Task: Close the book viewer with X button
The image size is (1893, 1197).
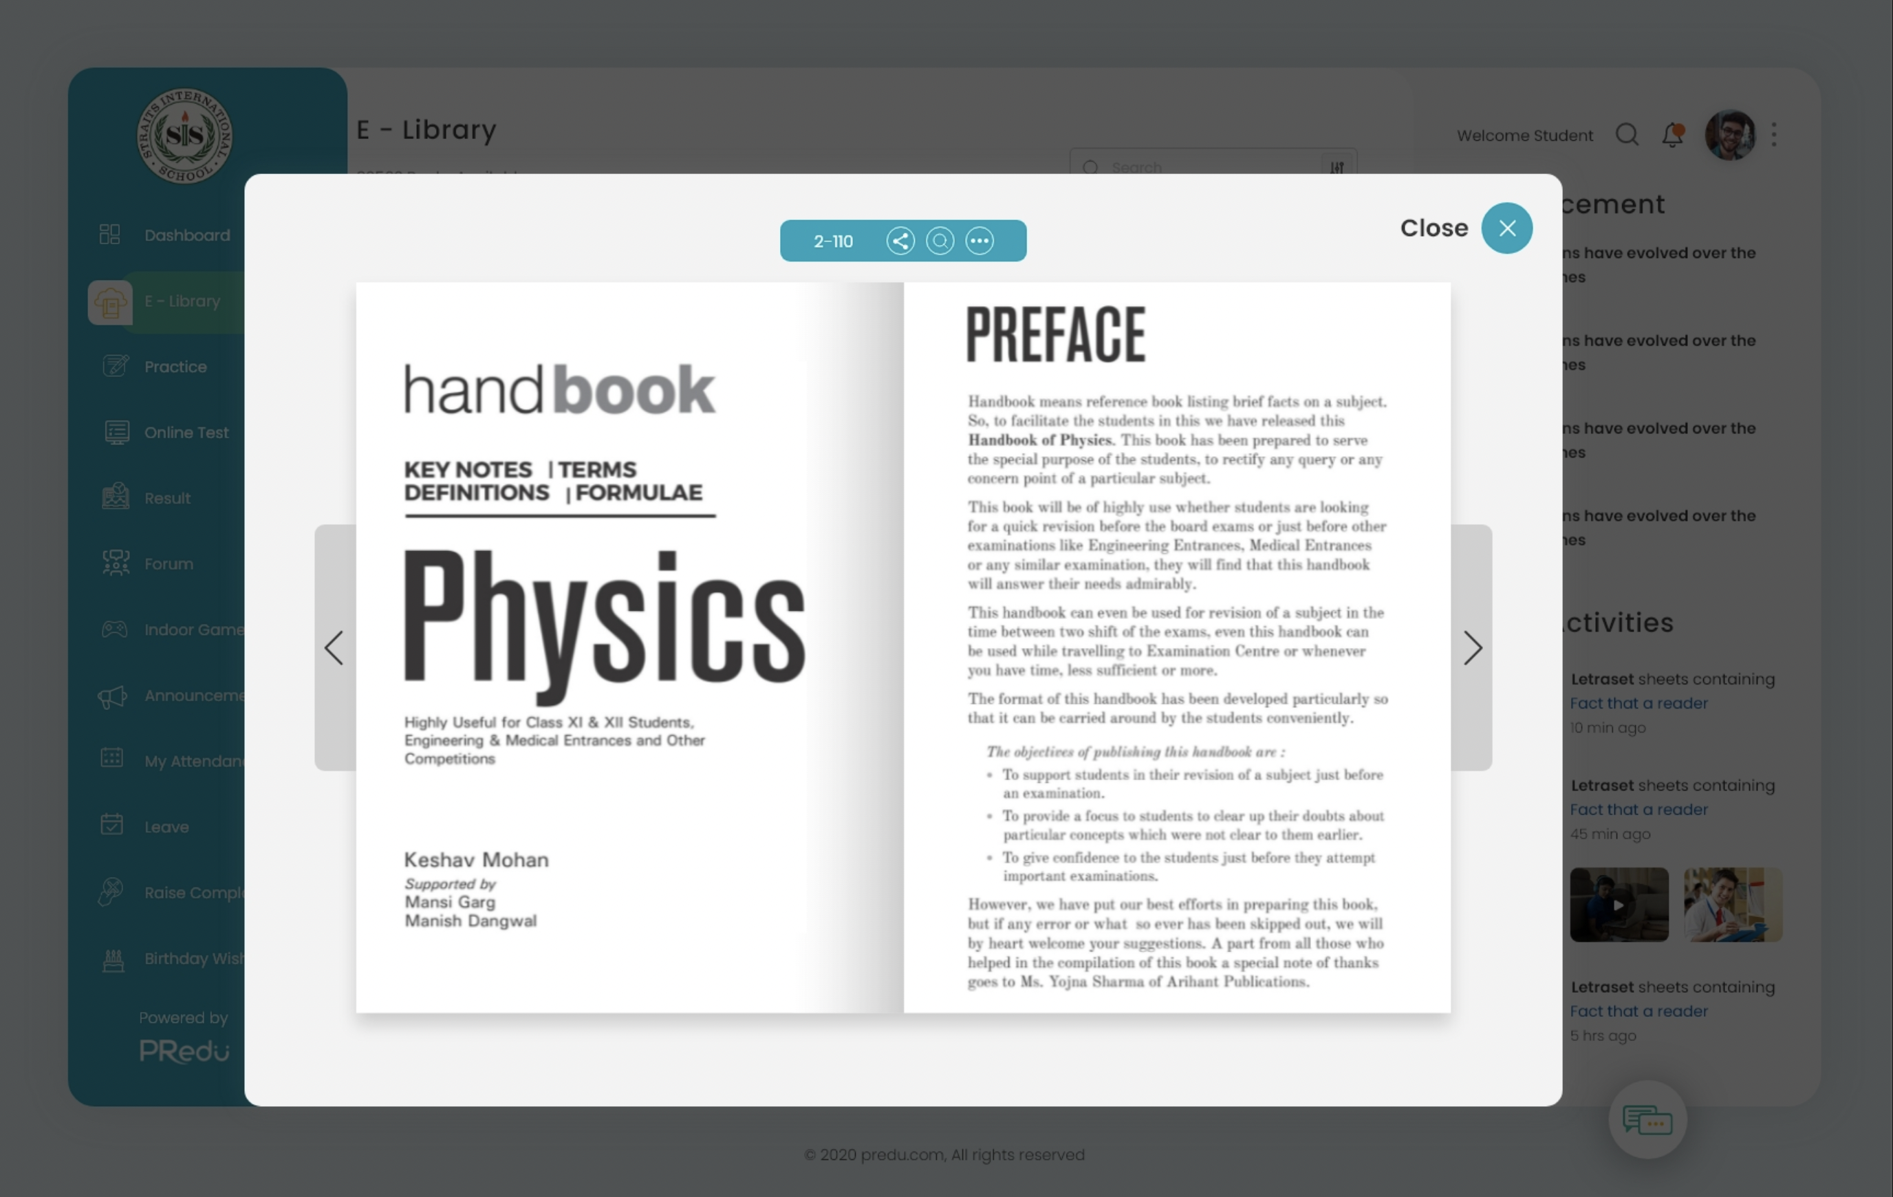Action: tap(1506, 228)
